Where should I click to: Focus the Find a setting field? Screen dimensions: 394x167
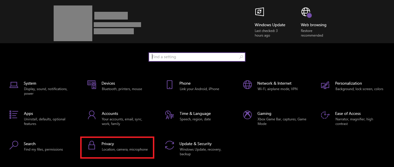coord(197,57)
